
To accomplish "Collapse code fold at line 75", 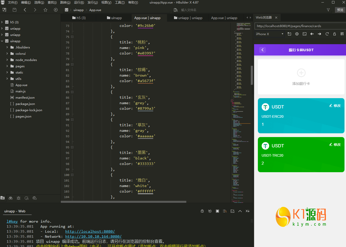I will tap(72, 37).
